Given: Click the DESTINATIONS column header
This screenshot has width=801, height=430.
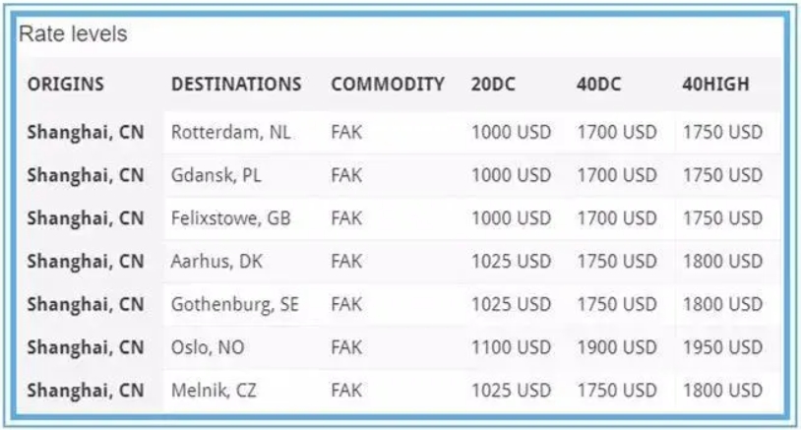Looking at the screenshot, I should (236, 84).
